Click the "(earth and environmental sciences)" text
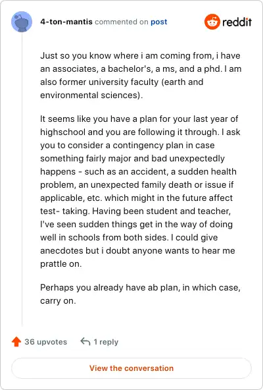The width and height of the screenshot is (263, 390). coord(122,88)
